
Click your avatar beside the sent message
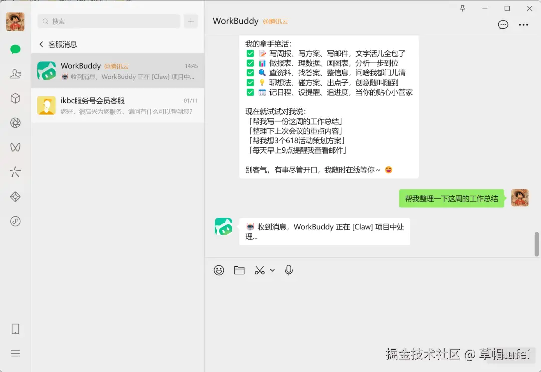tap(520, 198)
